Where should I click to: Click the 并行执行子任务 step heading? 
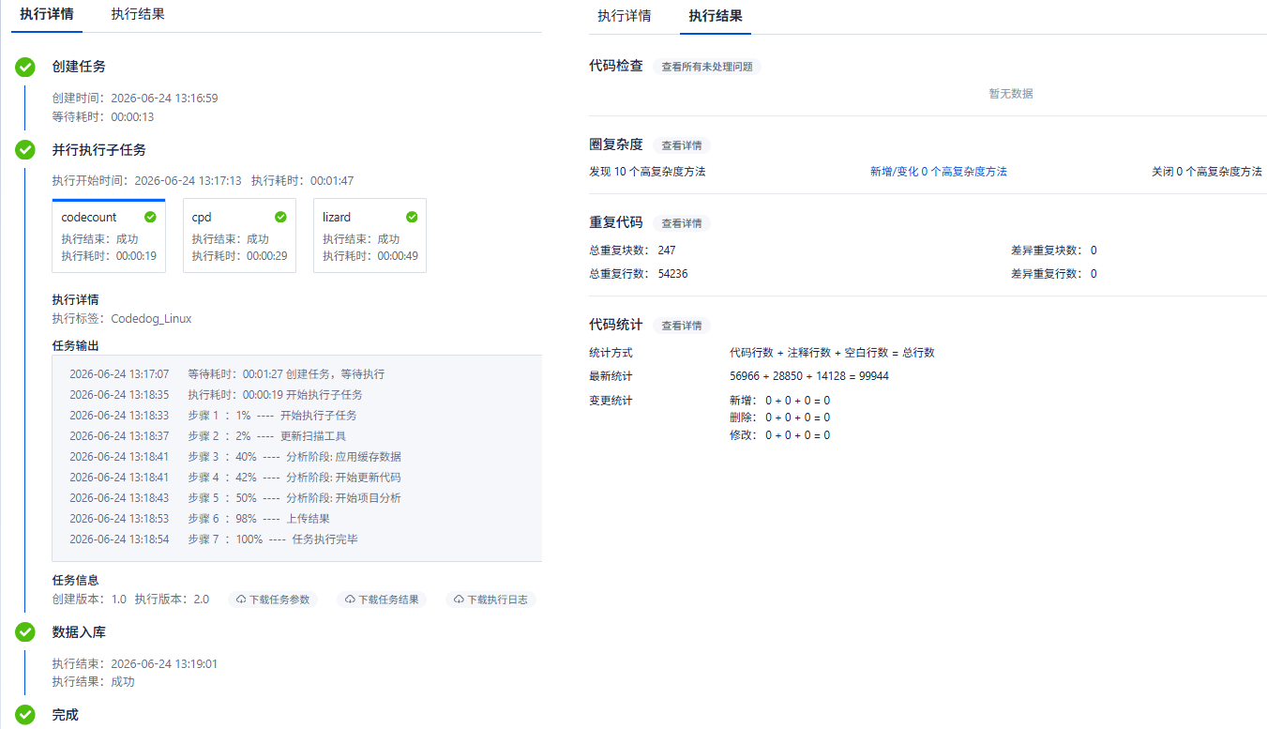[99, 150]
